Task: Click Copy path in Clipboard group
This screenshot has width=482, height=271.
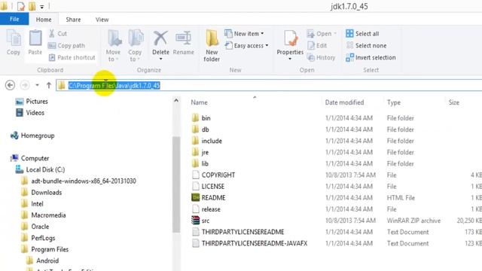Action: point(66,45)
